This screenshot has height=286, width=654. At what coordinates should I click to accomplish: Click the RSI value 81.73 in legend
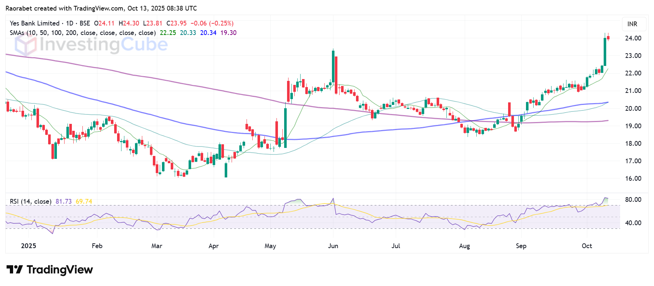[x=63, y=201]
